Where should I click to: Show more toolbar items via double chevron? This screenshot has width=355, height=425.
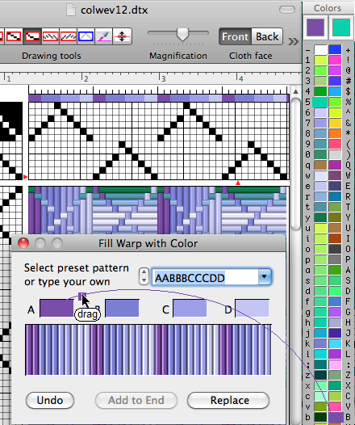tap(294, 41)
